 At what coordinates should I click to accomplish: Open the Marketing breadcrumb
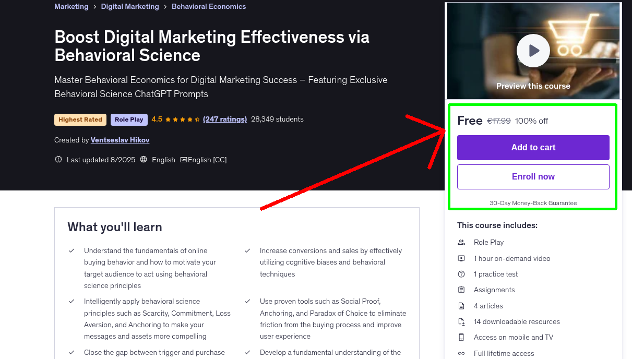[x=71, y=6]
